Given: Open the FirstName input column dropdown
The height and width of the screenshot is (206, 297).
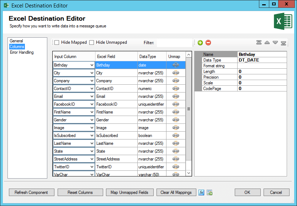Looking at the screenshot, I should [x=92, y=112].
